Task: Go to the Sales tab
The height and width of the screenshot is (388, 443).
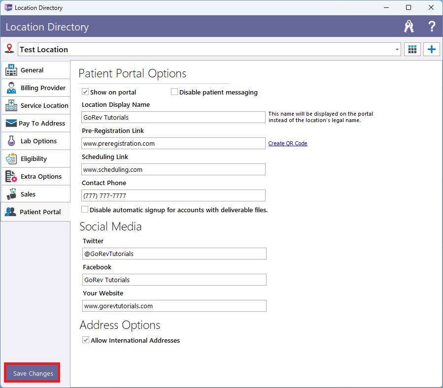Action: pos(36,194)
